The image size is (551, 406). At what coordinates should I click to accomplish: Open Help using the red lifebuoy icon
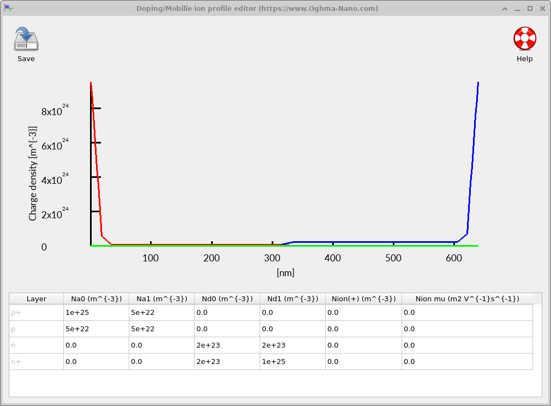pos(524,39)
